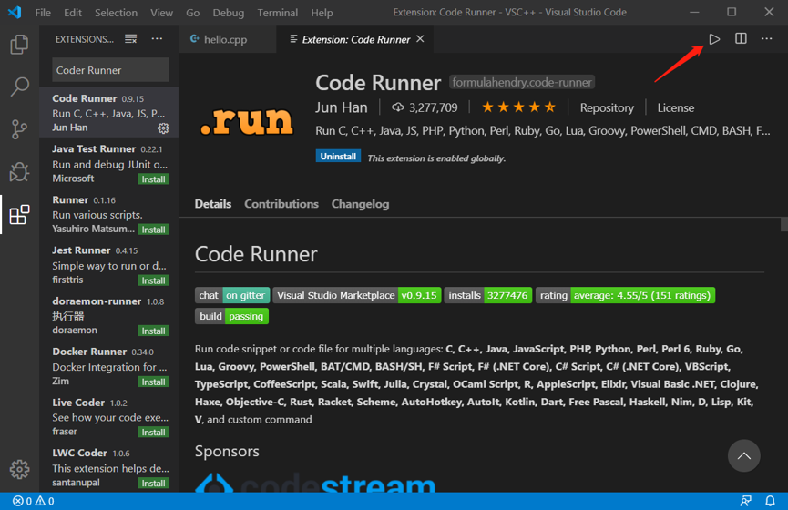
Task: Select Java Test Runner list entry
Action: point(109,163)
